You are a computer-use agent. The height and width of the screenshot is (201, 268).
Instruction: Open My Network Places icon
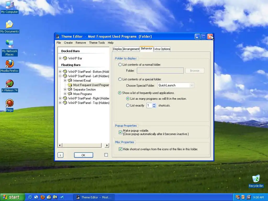click(x=9, y=48)
